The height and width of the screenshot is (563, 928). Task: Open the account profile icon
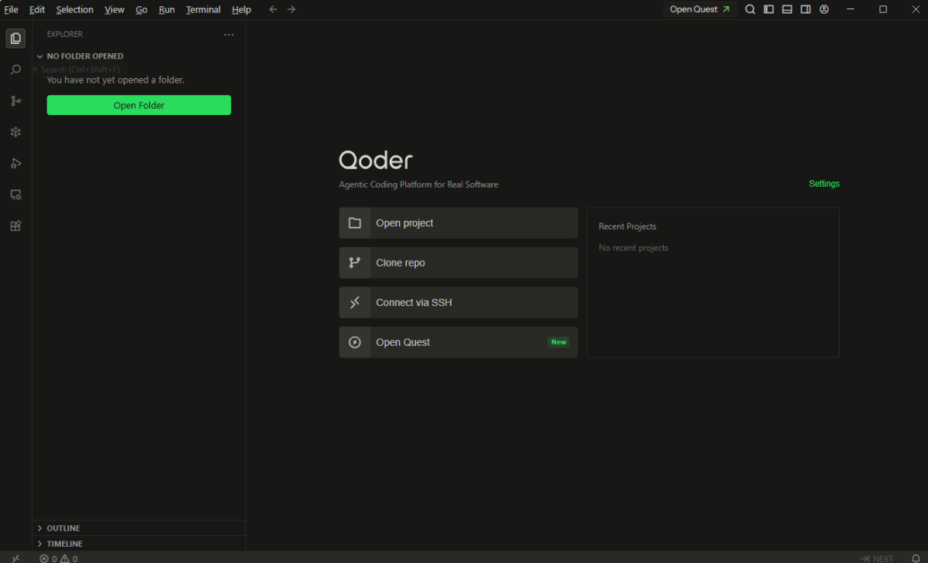click(824, 9)
